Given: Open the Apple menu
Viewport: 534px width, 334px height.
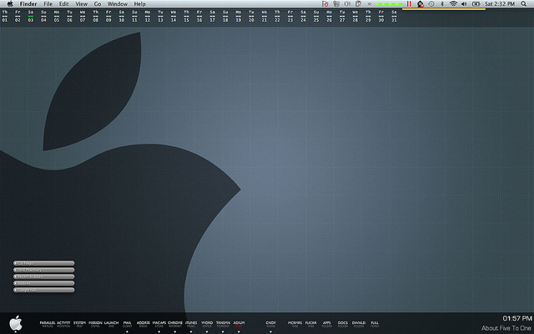Looking at the screenshot, I should coord(10,3).
